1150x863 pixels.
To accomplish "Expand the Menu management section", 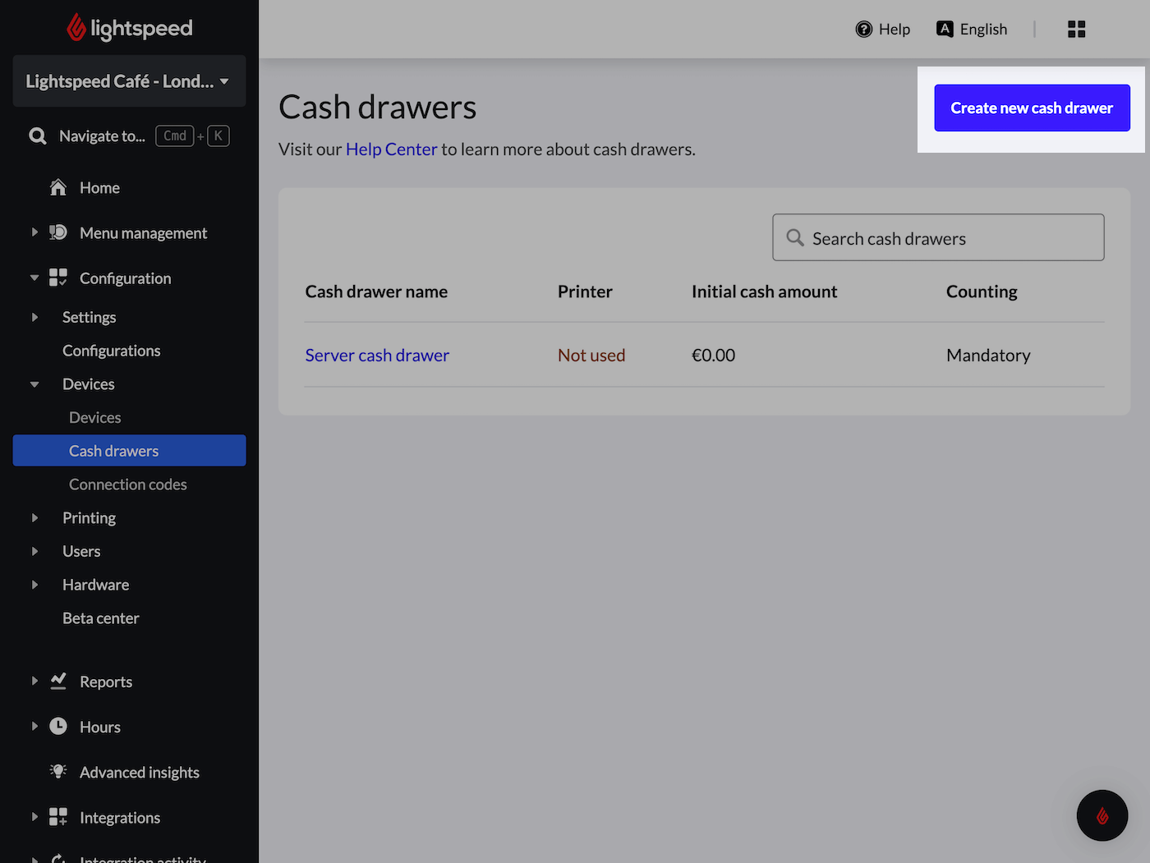I will 34,233.
